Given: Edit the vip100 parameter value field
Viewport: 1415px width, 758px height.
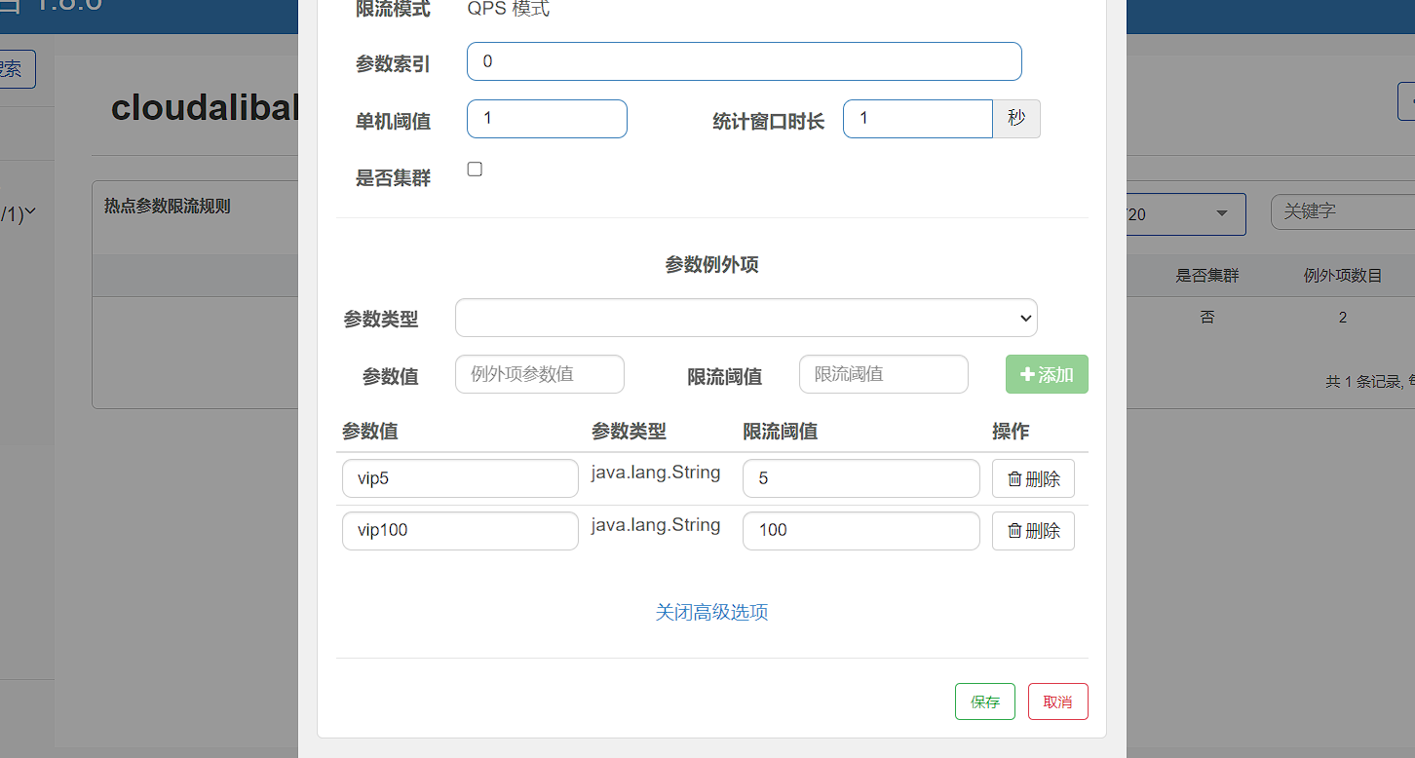Looking at the screenshot, I should (x=460, y=531).
